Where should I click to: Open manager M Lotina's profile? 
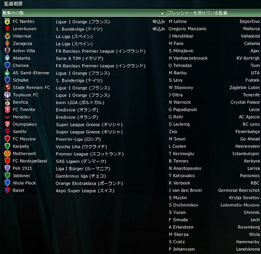177,21
